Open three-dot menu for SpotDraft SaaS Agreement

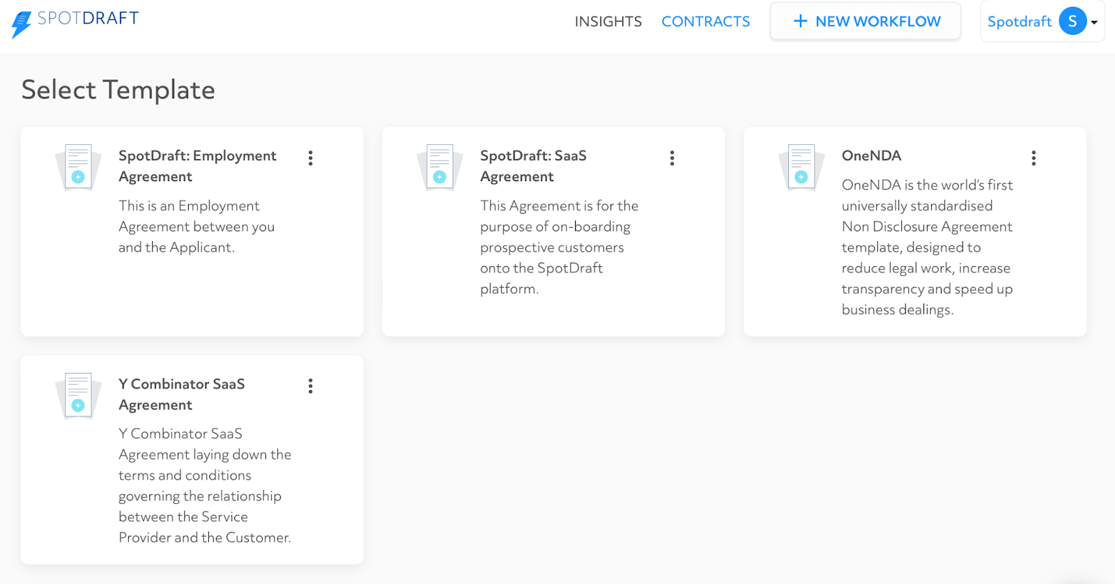(x=672, y=158)
